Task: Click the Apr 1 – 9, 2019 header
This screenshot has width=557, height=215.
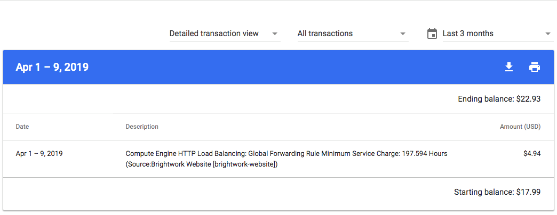Action: point(52,67)
